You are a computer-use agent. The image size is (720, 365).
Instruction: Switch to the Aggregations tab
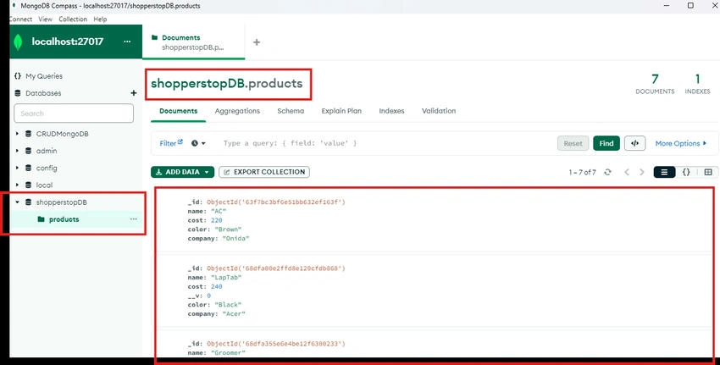point(237,111)
